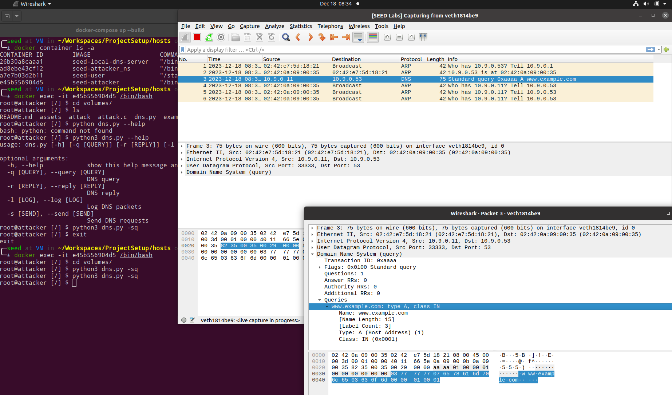Click the reload capture file icon
Image resolution: width=672 pixels, height=395 pixels.
tap(272, 37)
